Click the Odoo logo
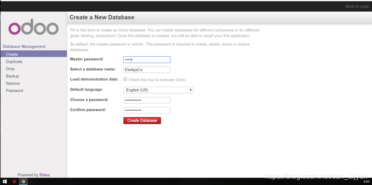This screenshot has height=185, width=372. (33, 27)
